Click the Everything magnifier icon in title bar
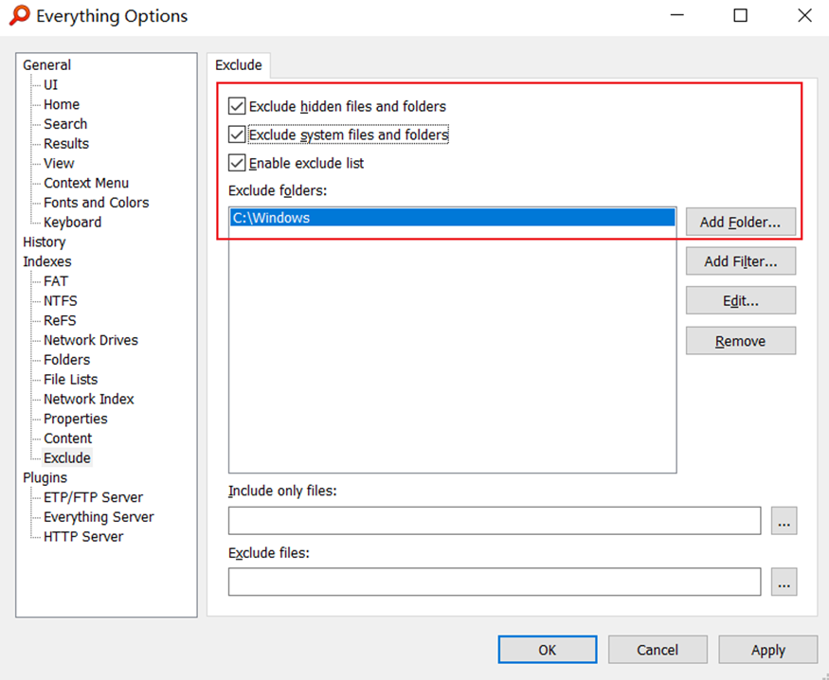Viewport: 829px width, 680px height. (20, 15)
